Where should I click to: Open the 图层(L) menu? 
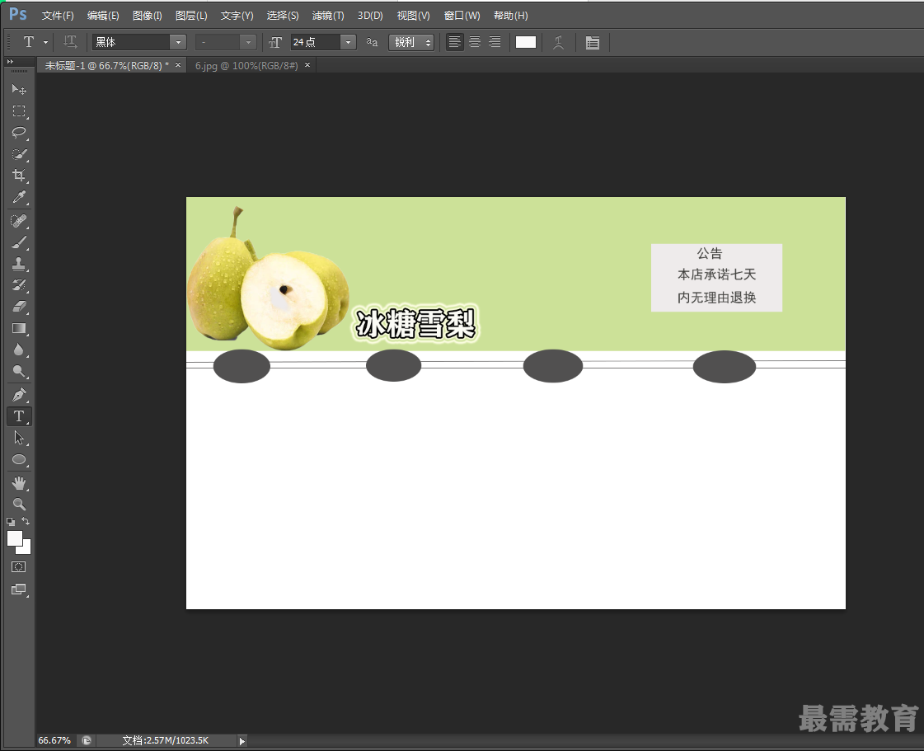191,16
